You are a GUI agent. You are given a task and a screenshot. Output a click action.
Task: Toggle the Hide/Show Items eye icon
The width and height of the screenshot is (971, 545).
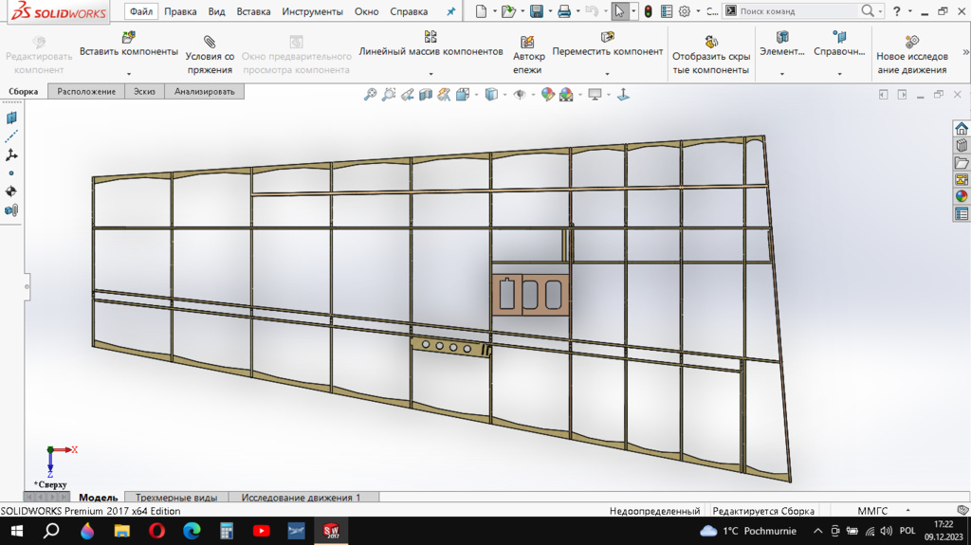tap(519, 95)
